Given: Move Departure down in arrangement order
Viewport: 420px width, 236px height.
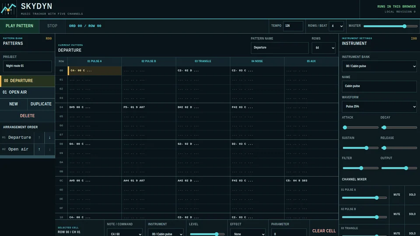Looking at the screenshot, I should click(x=49, y=138).
